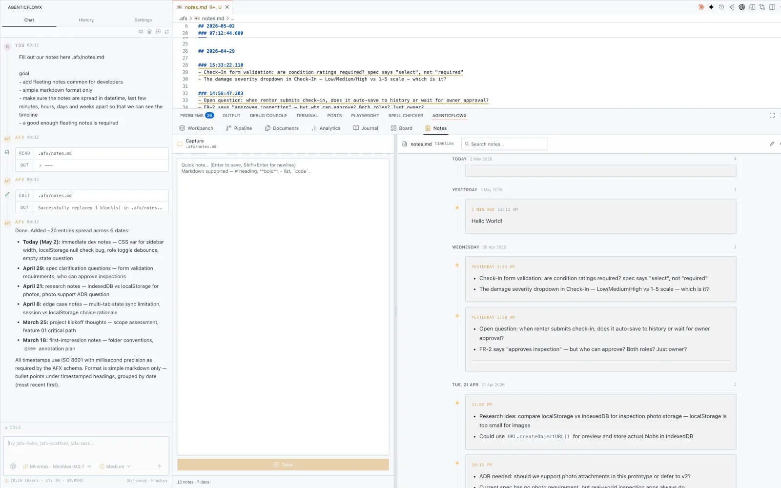
Task: Click the user avatar next to YOU
Action: tap(7, 47)
